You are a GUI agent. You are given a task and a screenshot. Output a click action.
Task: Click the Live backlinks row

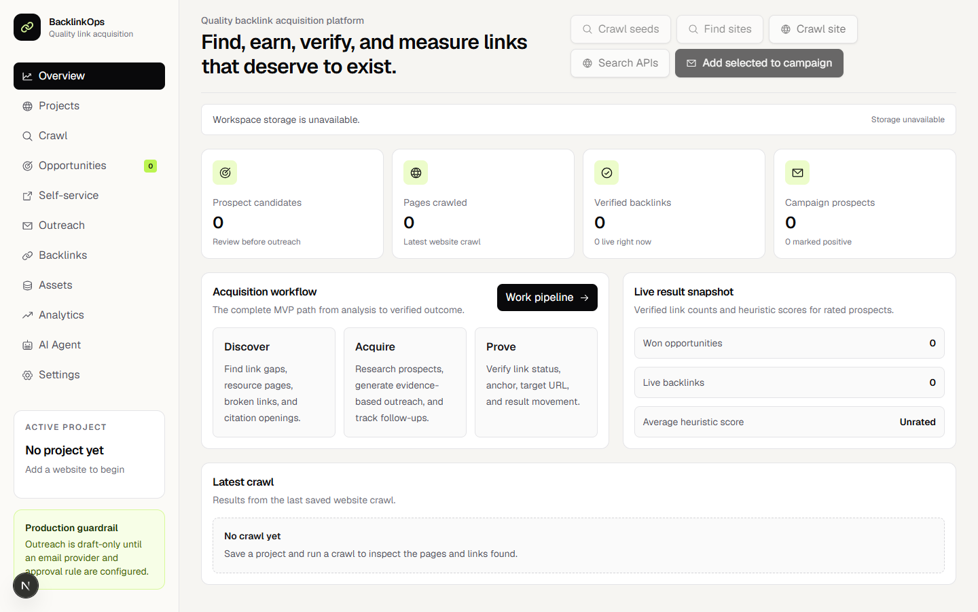(x=789, y=382)
